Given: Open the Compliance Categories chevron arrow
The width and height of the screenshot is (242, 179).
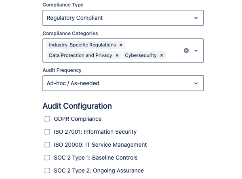Looking at the screenshot, I should [x=196, y=51].
